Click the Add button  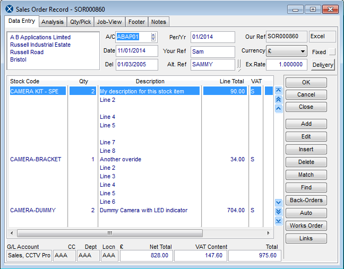coord(306,124)
